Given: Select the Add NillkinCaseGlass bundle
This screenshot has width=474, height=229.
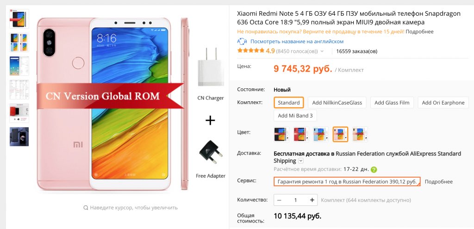Looking at the screenshot, I should pos(337,103).
